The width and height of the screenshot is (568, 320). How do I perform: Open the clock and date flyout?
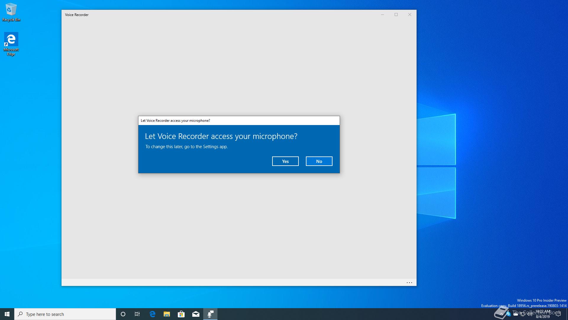[x=543, y=314]
